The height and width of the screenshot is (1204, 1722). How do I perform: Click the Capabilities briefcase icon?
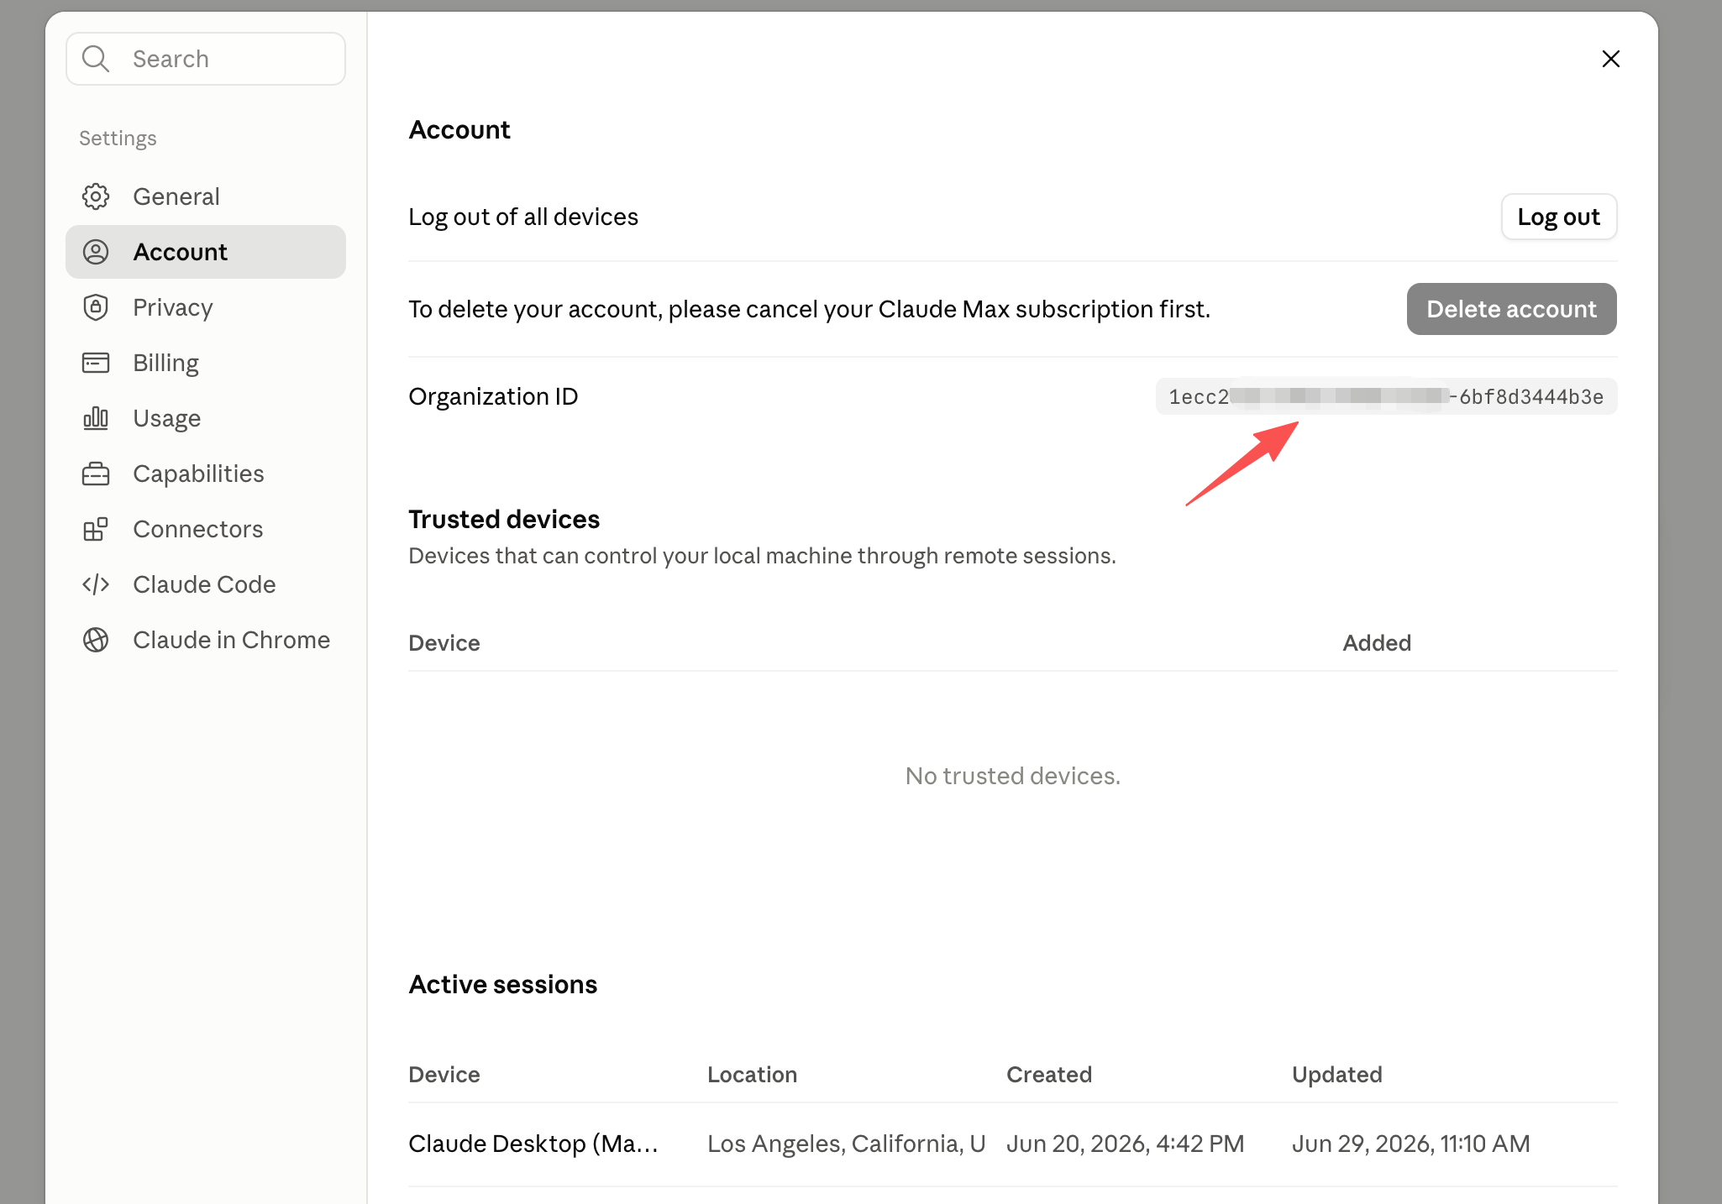96,474
